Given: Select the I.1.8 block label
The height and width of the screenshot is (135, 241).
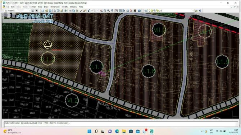Looking at the screenshot, I should point(149,71).
